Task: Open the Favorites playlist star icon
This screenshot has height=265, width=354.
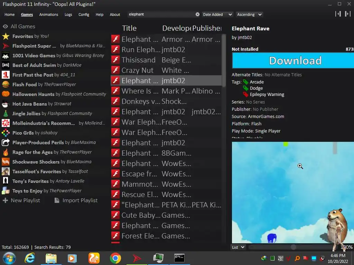Action: pos(6,36)
